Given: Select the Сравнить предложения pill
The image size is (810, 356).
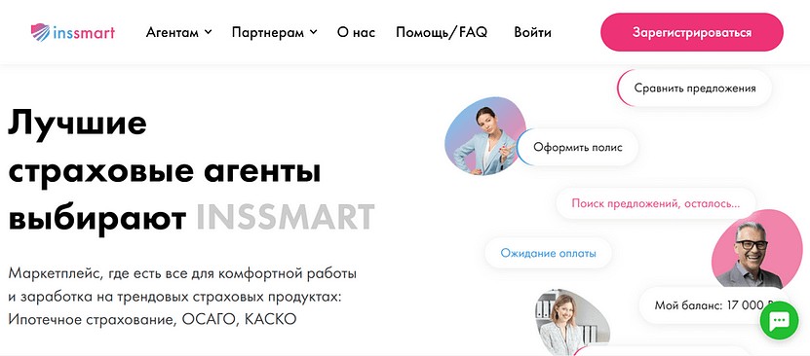Looking at the screenshot, I should coord(695,89).
